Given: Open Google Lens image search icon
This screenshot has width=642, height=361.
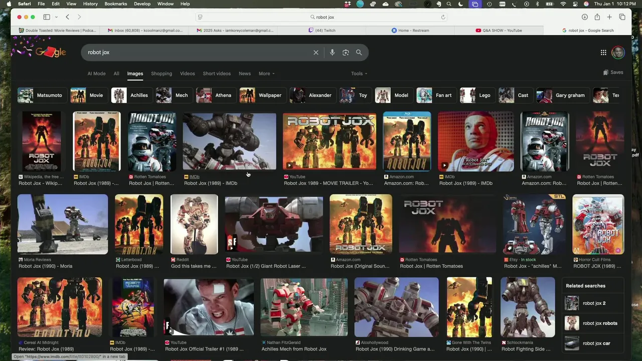Looking at the screenshot, I should tap(346, 52).
